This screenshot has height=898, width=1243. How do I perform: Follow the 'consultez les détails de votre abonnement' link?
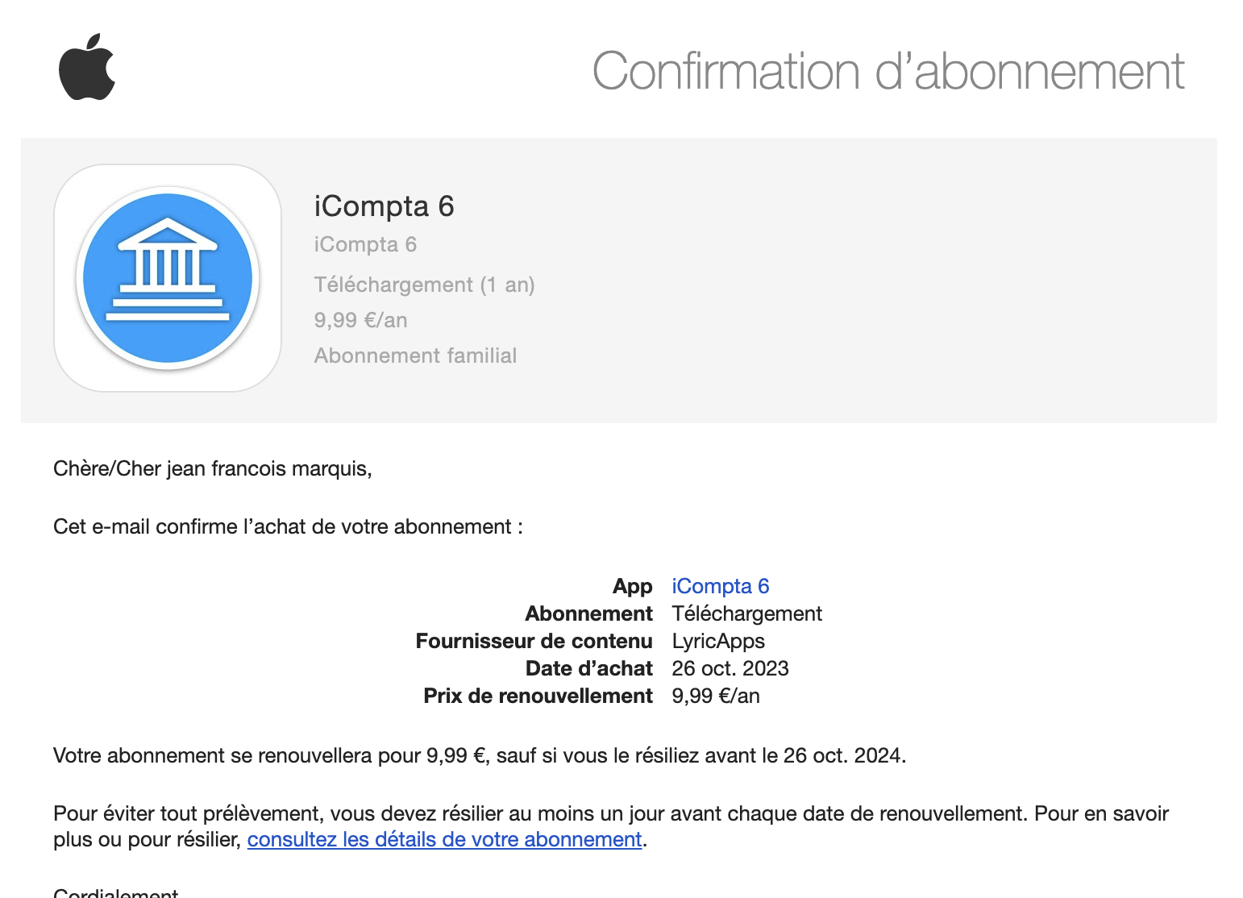[x=444, y=839]
